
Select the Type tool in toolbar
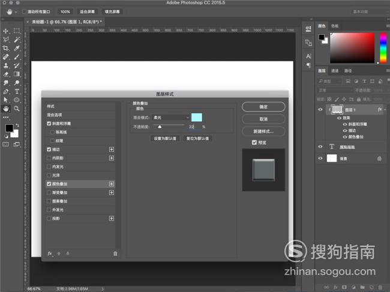pos(17,91)
